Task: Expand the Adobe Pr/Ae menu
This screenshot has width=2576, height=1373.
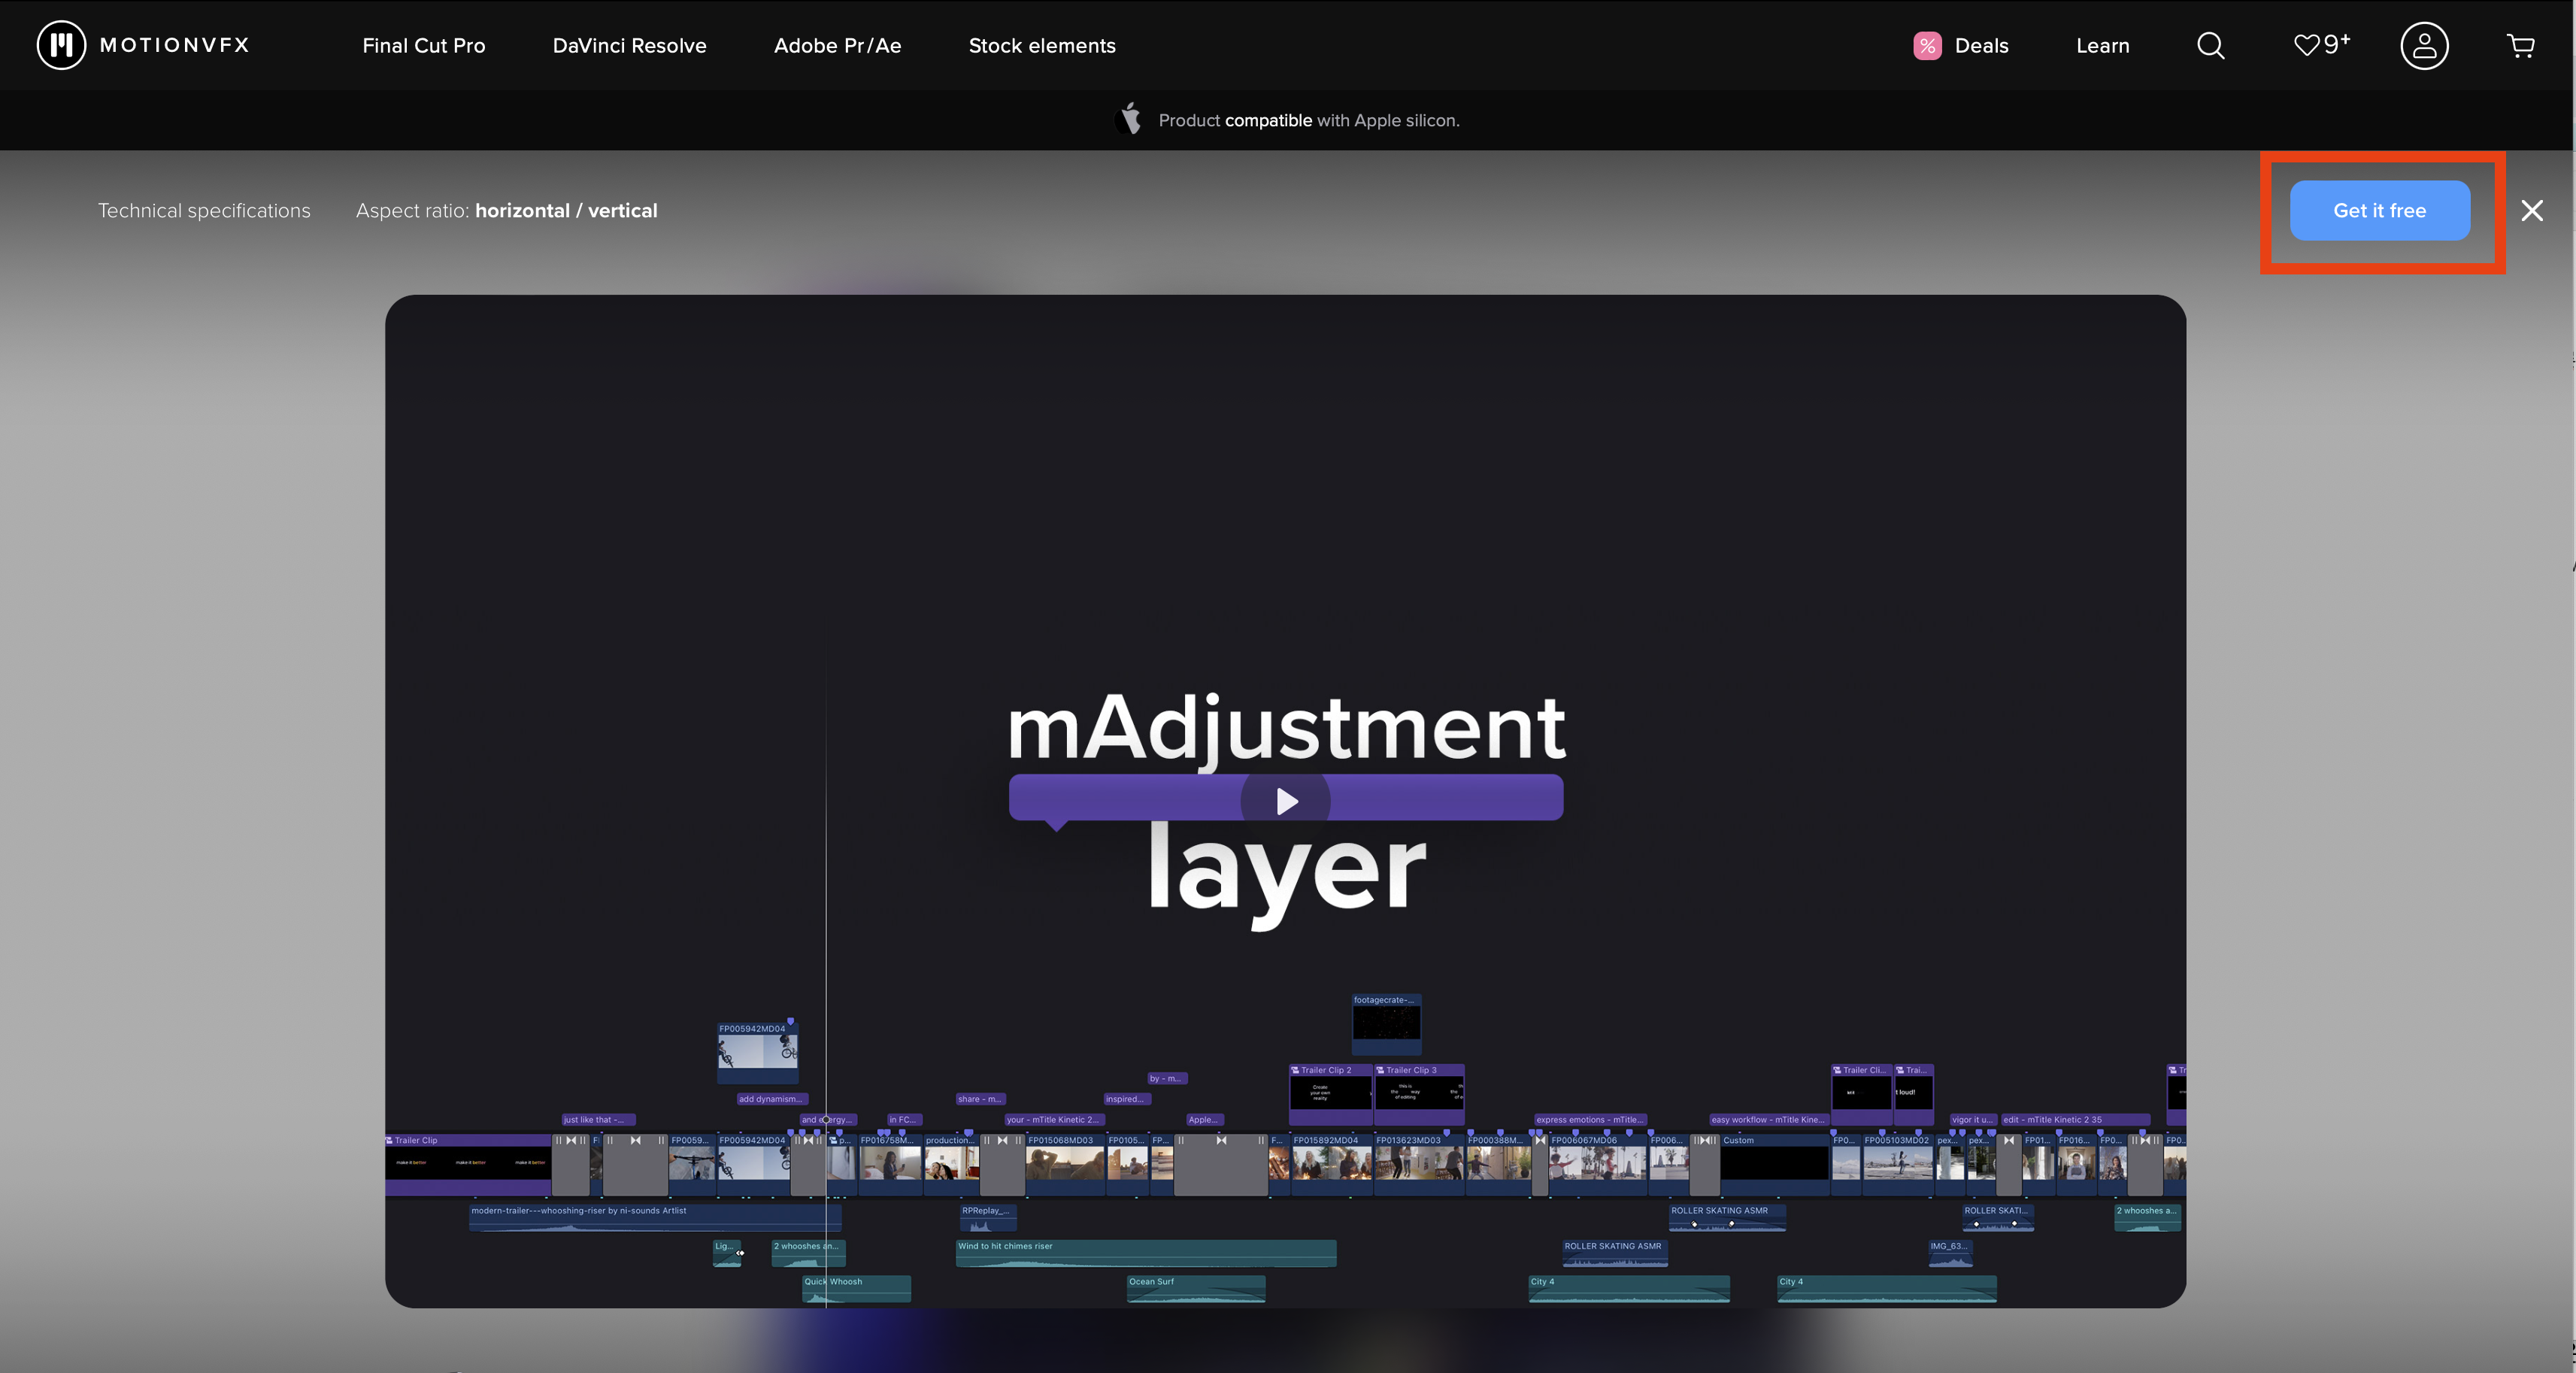Action: click(x=837, y=45)
